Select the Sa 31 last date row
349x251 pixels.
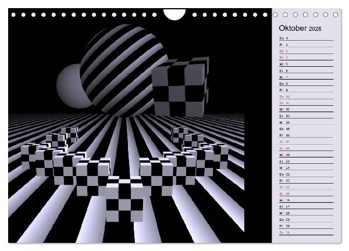click(307, 233)
